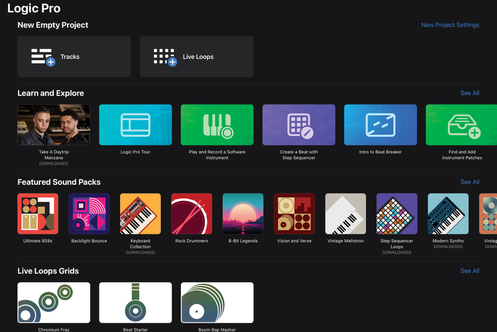Open the Keyboard Collection sound pack

[140, 213]
